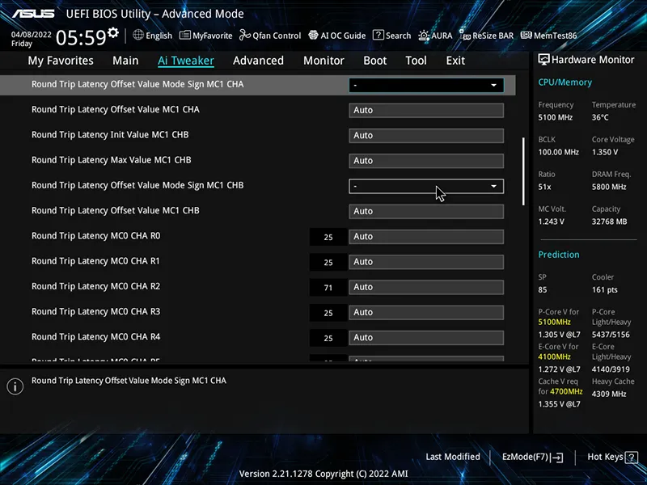Click the English language text
This screenshot has height=485, width=647.
159,36
